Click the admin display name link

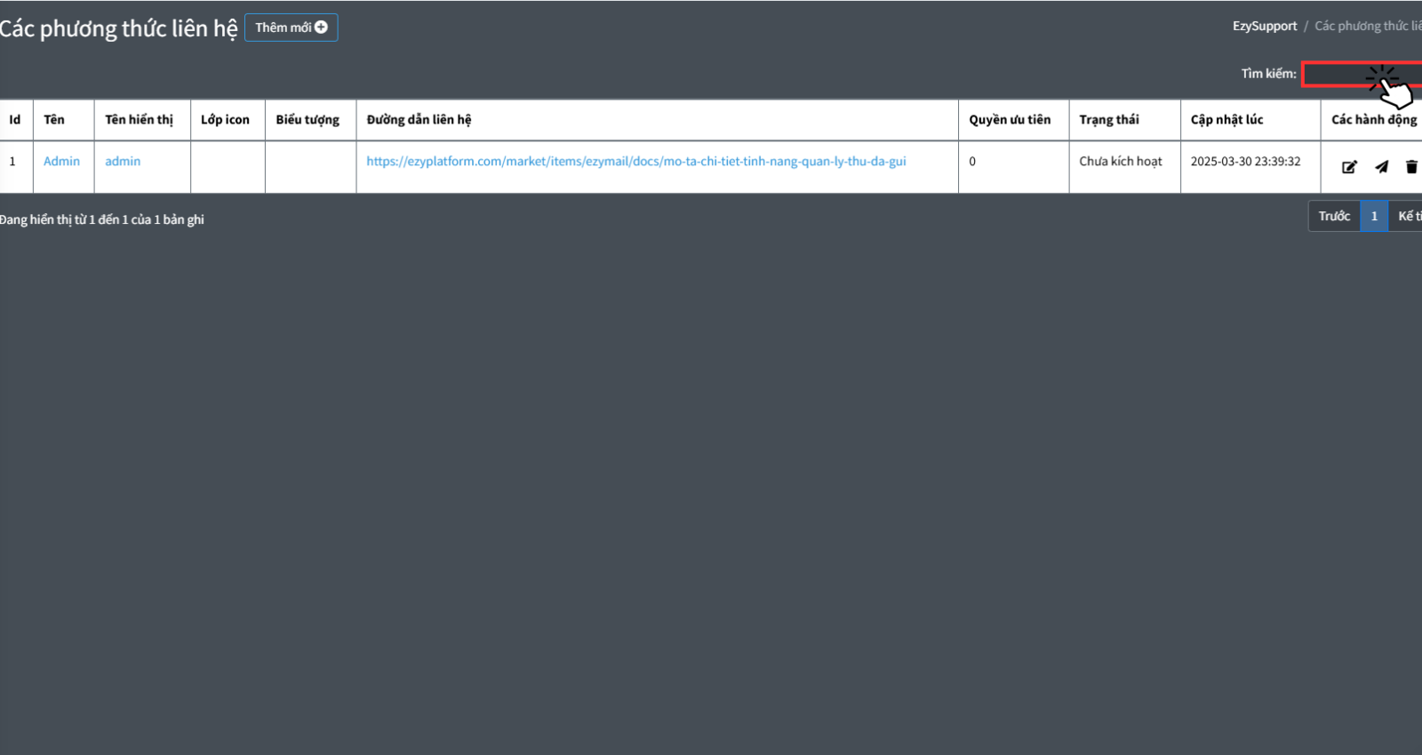click(123, 161)
